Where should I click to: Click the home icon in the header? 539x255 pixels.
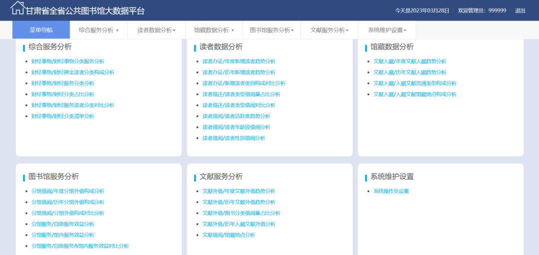17,8
